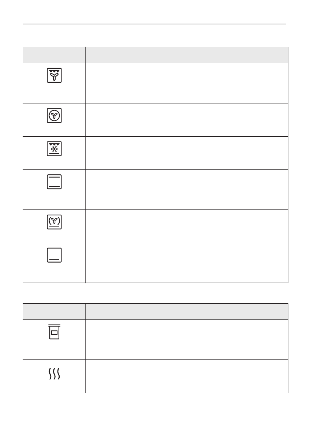Select the circled fan cooking icon

click(x=54, y=116)
